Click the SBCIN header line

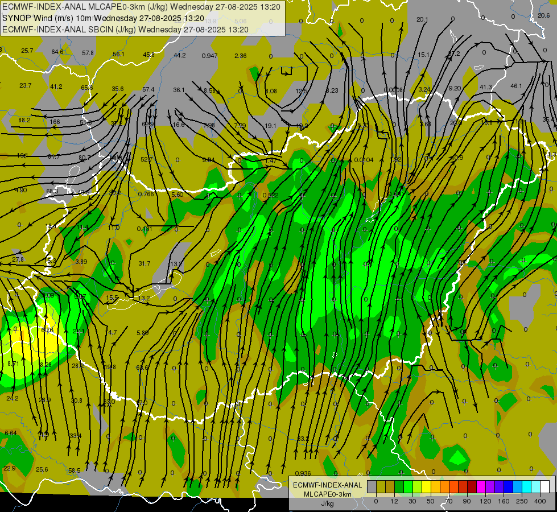pyautogui.click(x=125, y=30)
